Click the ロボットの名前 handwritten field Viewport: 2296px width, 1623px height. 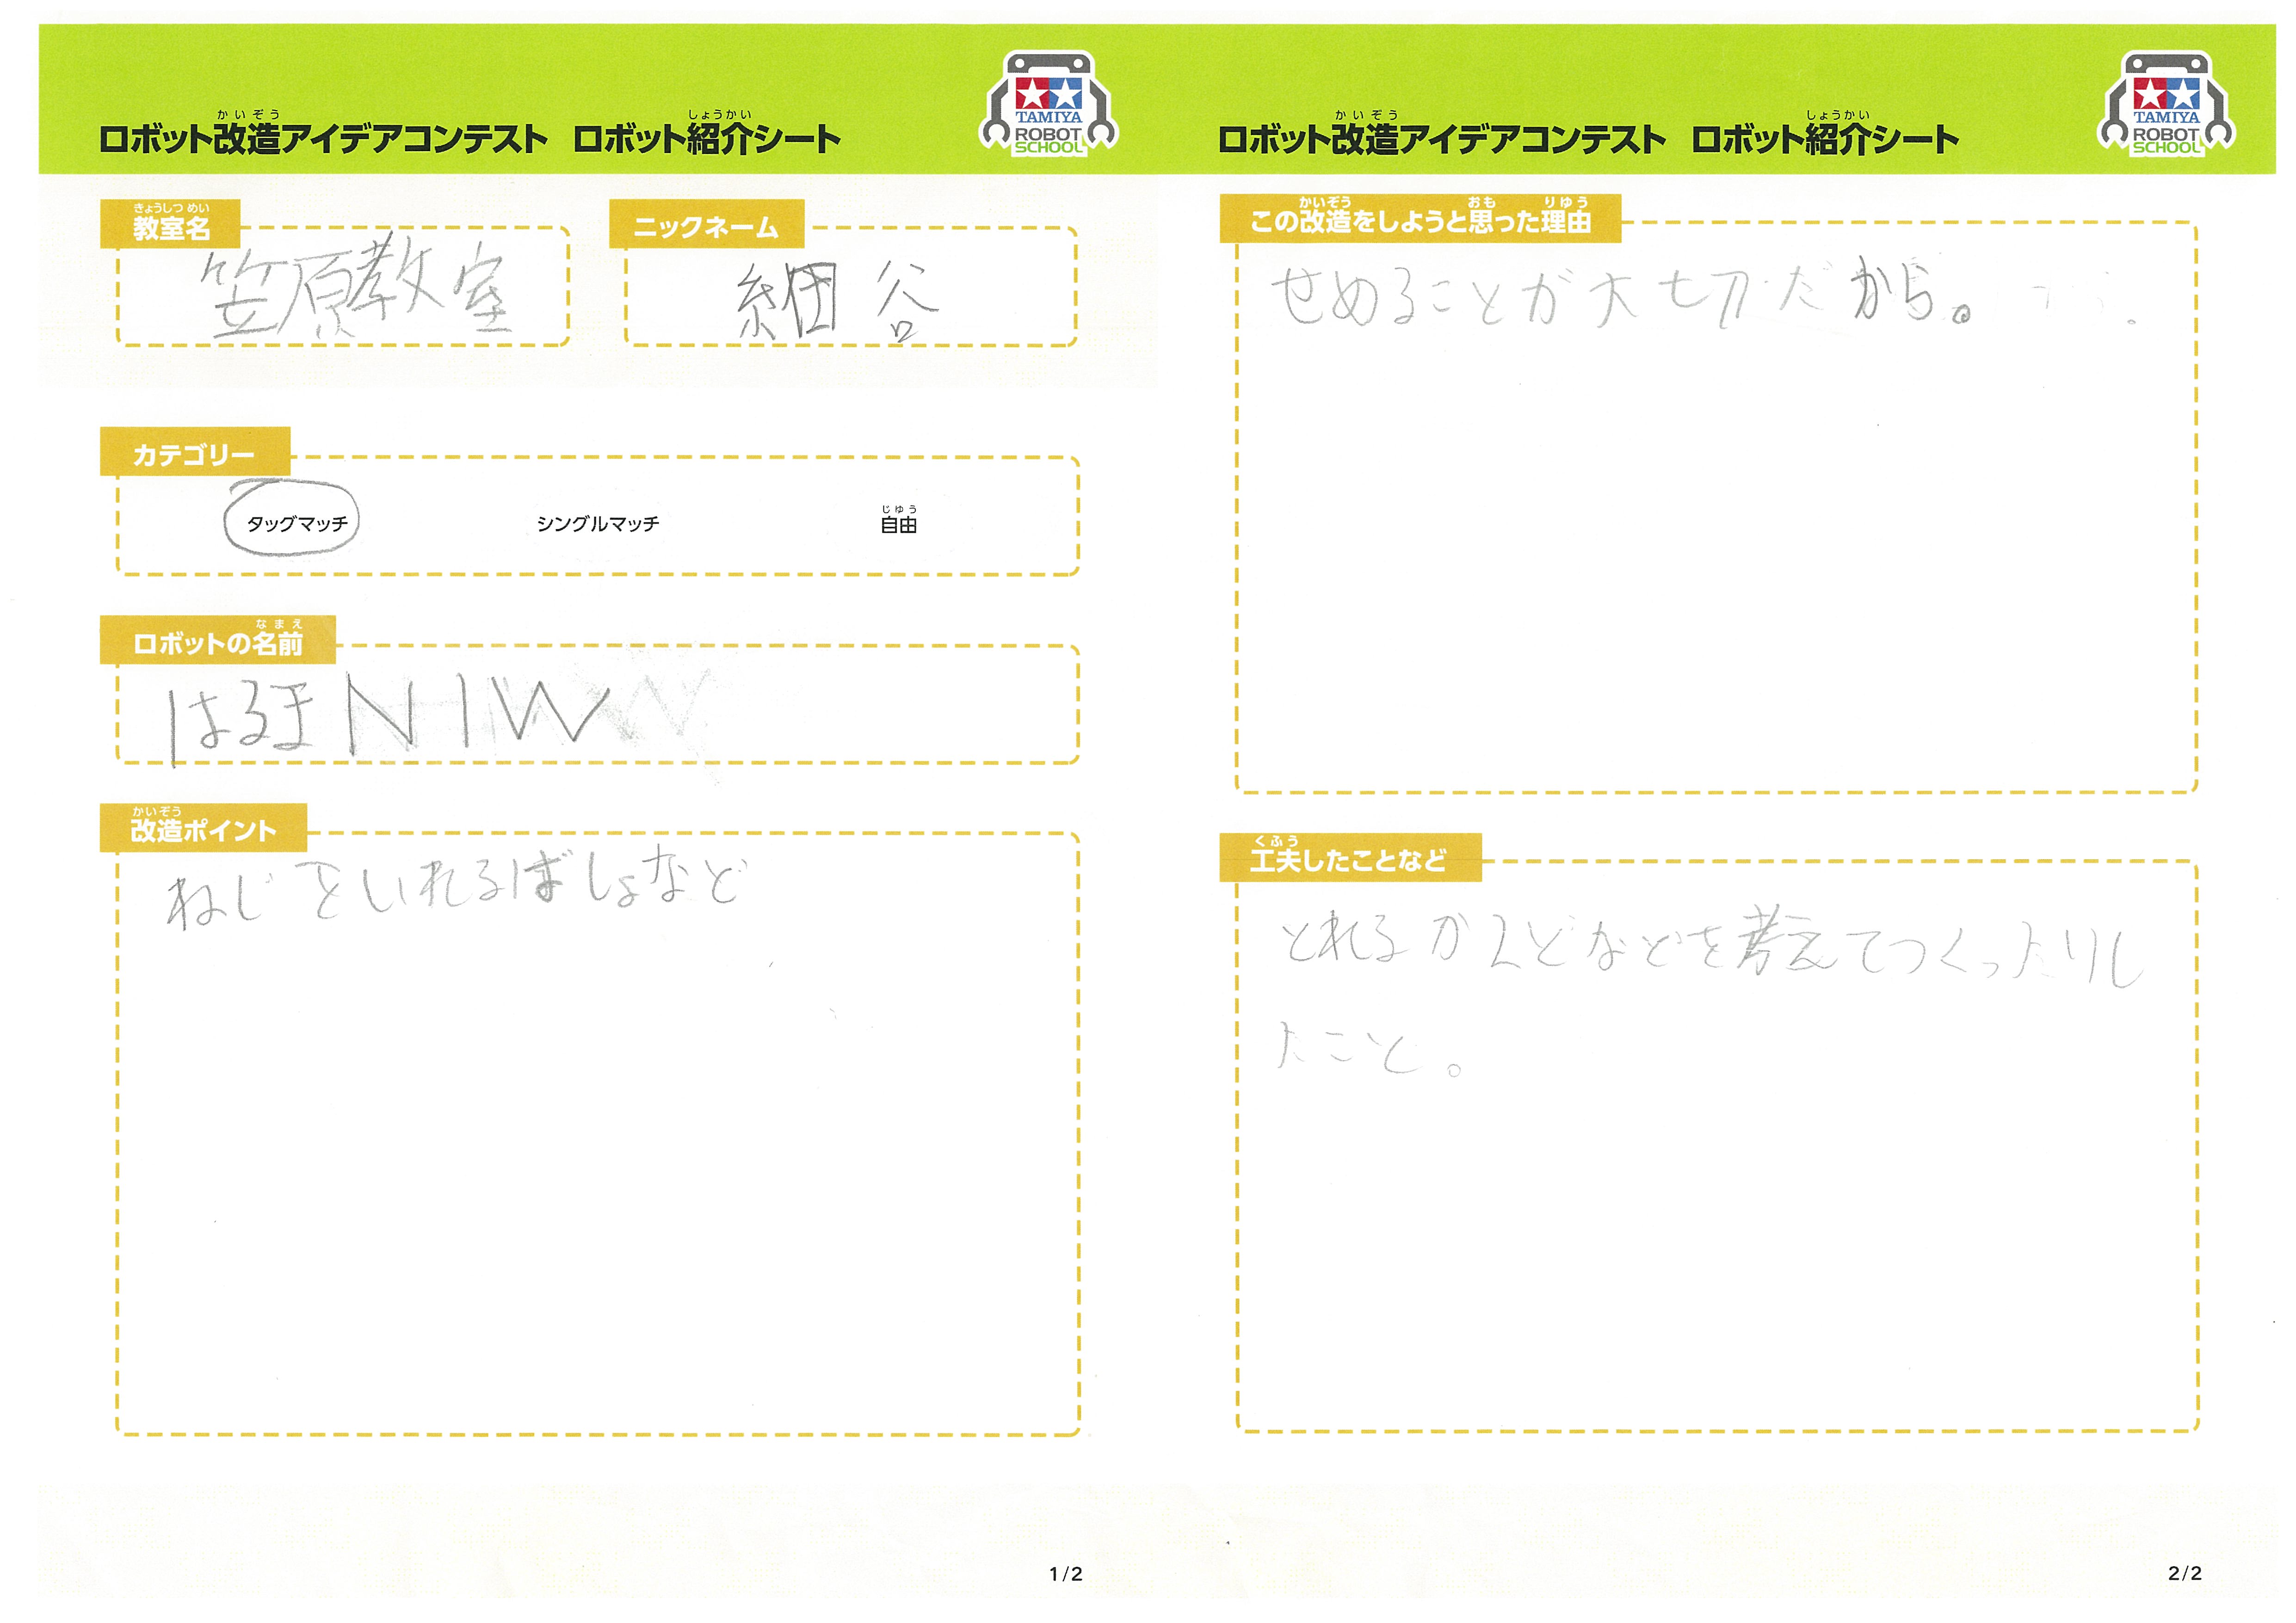point(598,704)
